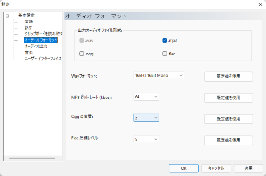Click the tree panel horizontal scrollbar
This screenshot has height=176, width=266.
click(32, 158)
